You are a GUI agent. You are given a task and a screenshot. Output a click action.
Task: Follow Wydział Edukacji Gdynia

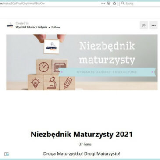point(56,27)
